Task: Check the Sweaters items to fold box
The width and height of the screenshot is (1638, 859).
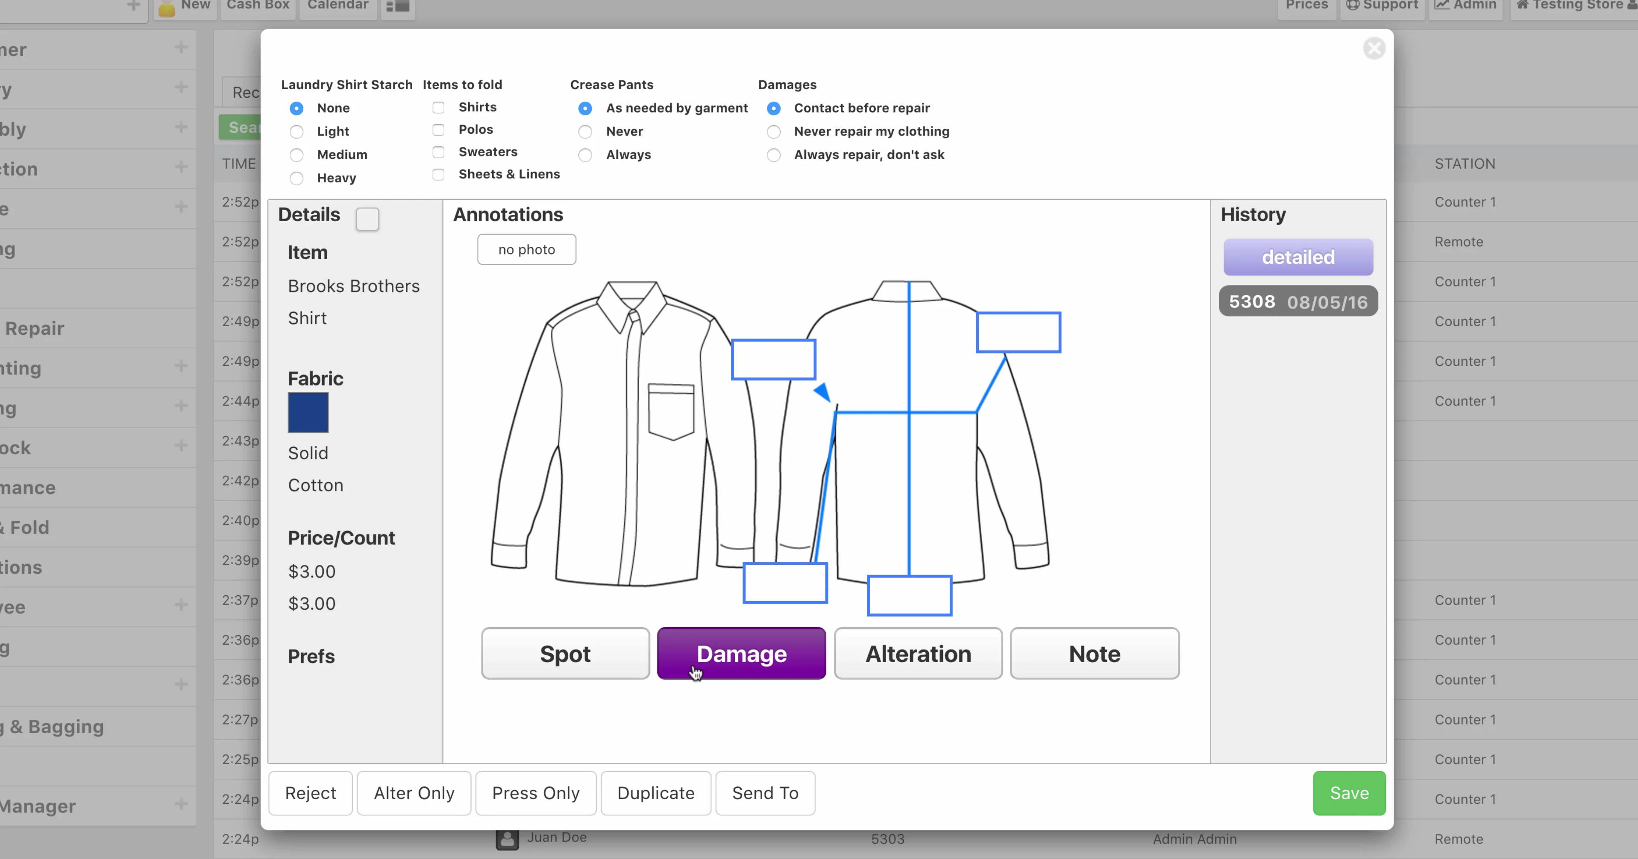Action: pyautogui.click(x=438, y=152)
